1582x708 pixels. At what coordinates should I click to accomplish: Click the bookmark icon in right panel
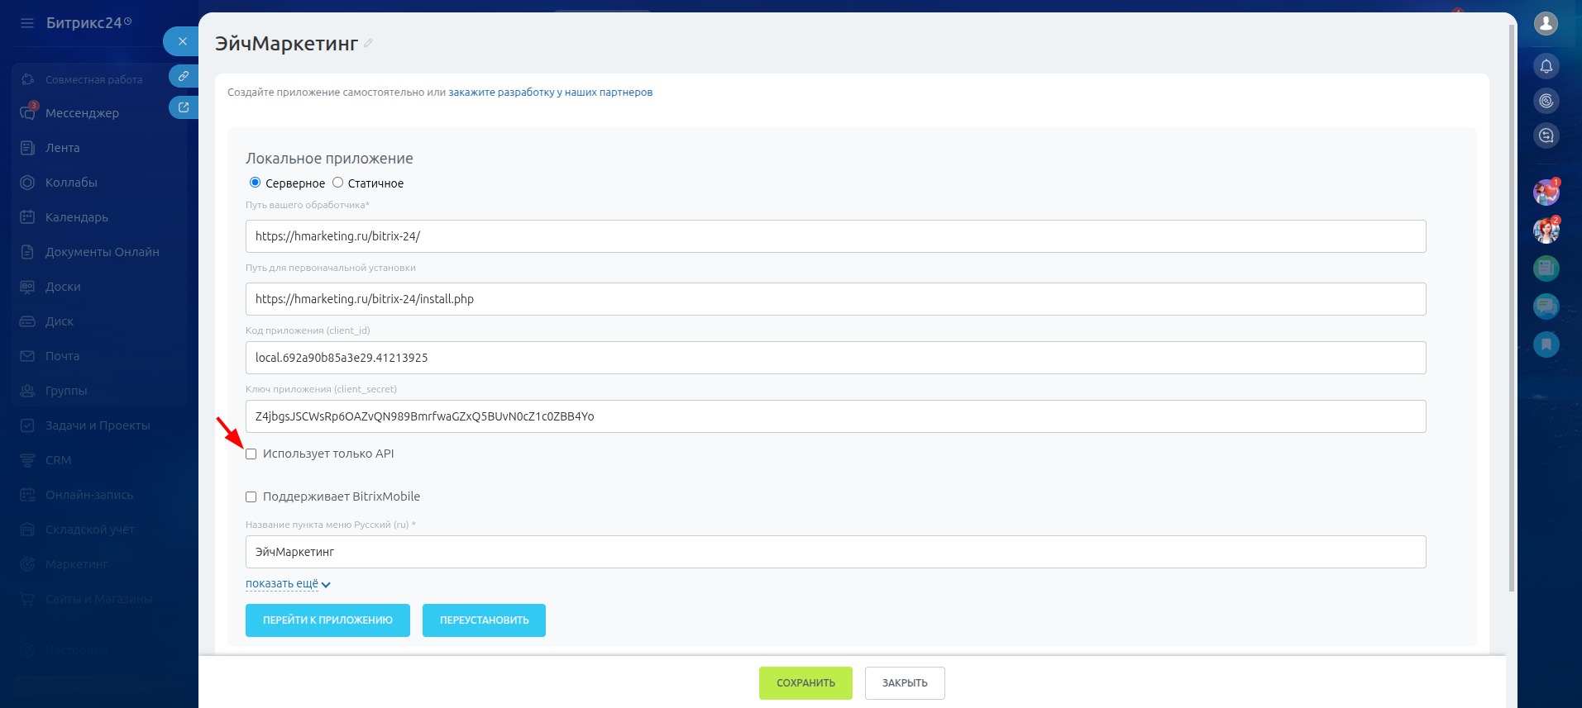click(x=1546, y=344)
